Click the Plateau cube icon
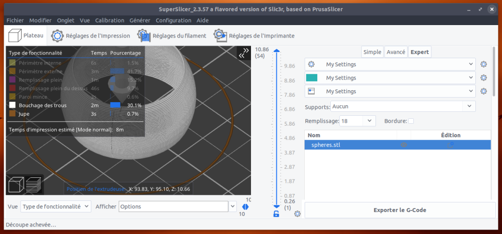Image resolution: width=502 pixels, height=234 pixels. [x=14, y=36]
